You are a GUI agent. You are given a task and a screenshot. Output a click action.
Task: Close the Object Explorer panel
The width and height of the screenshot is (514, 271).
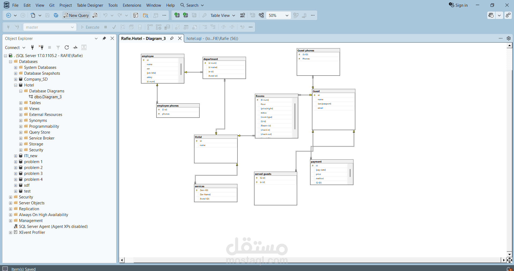(112, 38)
